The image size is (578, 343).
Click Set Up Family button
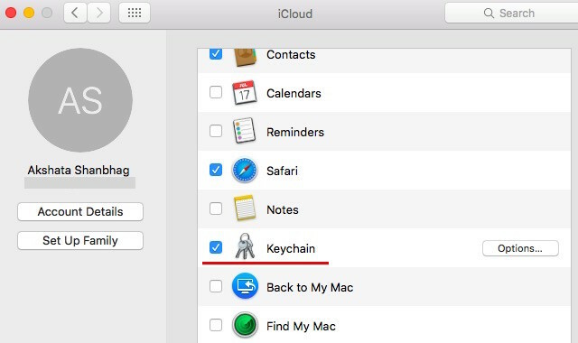click(80, 241)
